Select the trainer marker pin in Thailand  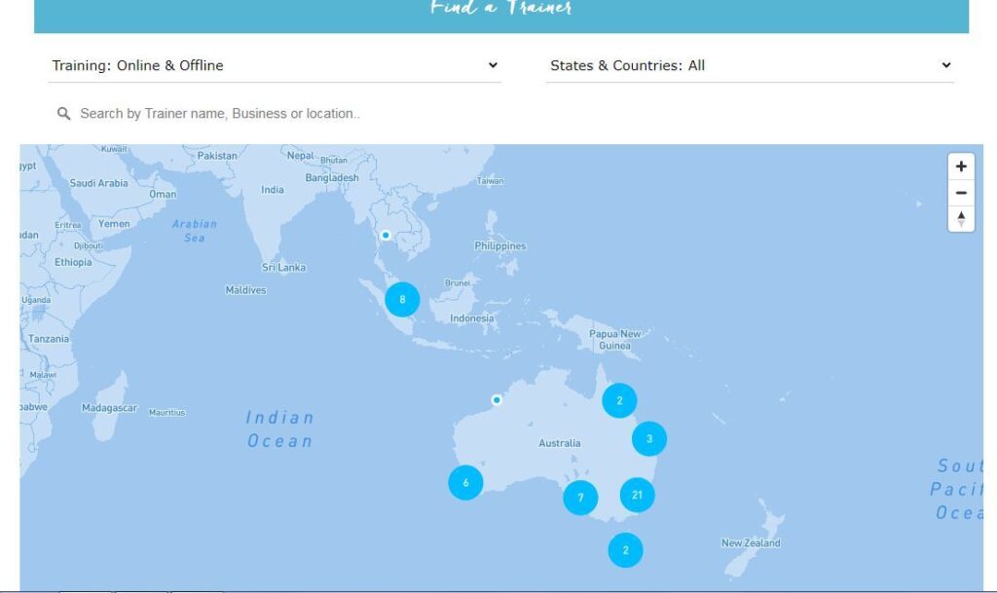[x=385, y=234]
